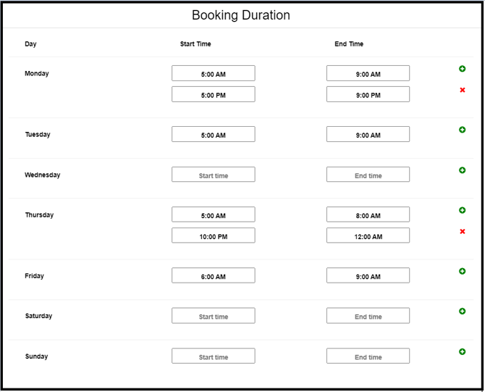
Task: Delete Thursday's 10:00 PM time slot
Action: [x=463, y=231]
